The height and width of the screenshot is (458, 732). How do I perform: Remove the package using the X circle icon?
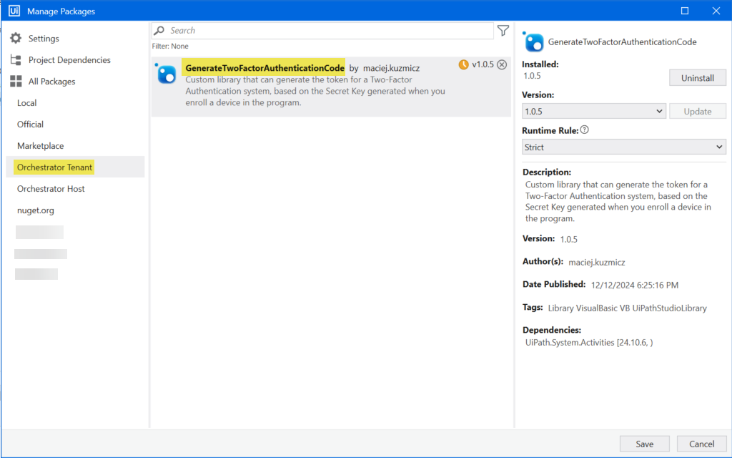(x=502, y=64)
